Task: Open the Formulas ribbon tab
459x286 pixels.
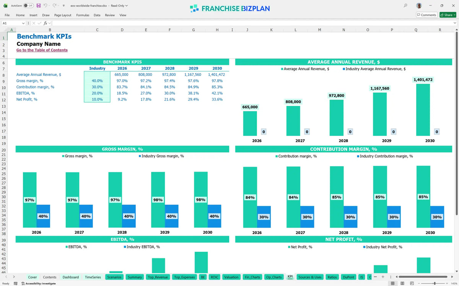Action: pyautogui.click(x=83, y=15)
